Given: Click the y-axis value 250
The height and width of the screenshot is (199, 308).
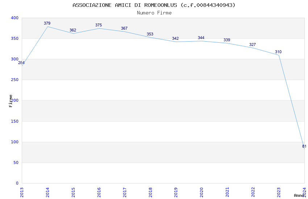Looking at the screenshot, I should click(14, 80).
